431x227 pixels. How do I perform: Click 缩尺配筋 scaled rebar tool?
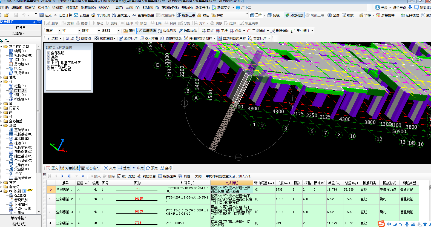tap(126, 176)
